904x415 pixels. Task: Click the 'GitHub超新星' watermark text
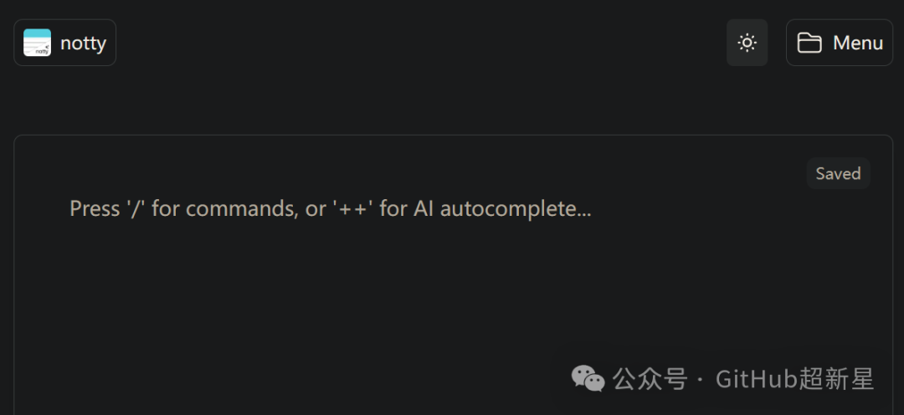pyautogui.click(x=795, y=379)
